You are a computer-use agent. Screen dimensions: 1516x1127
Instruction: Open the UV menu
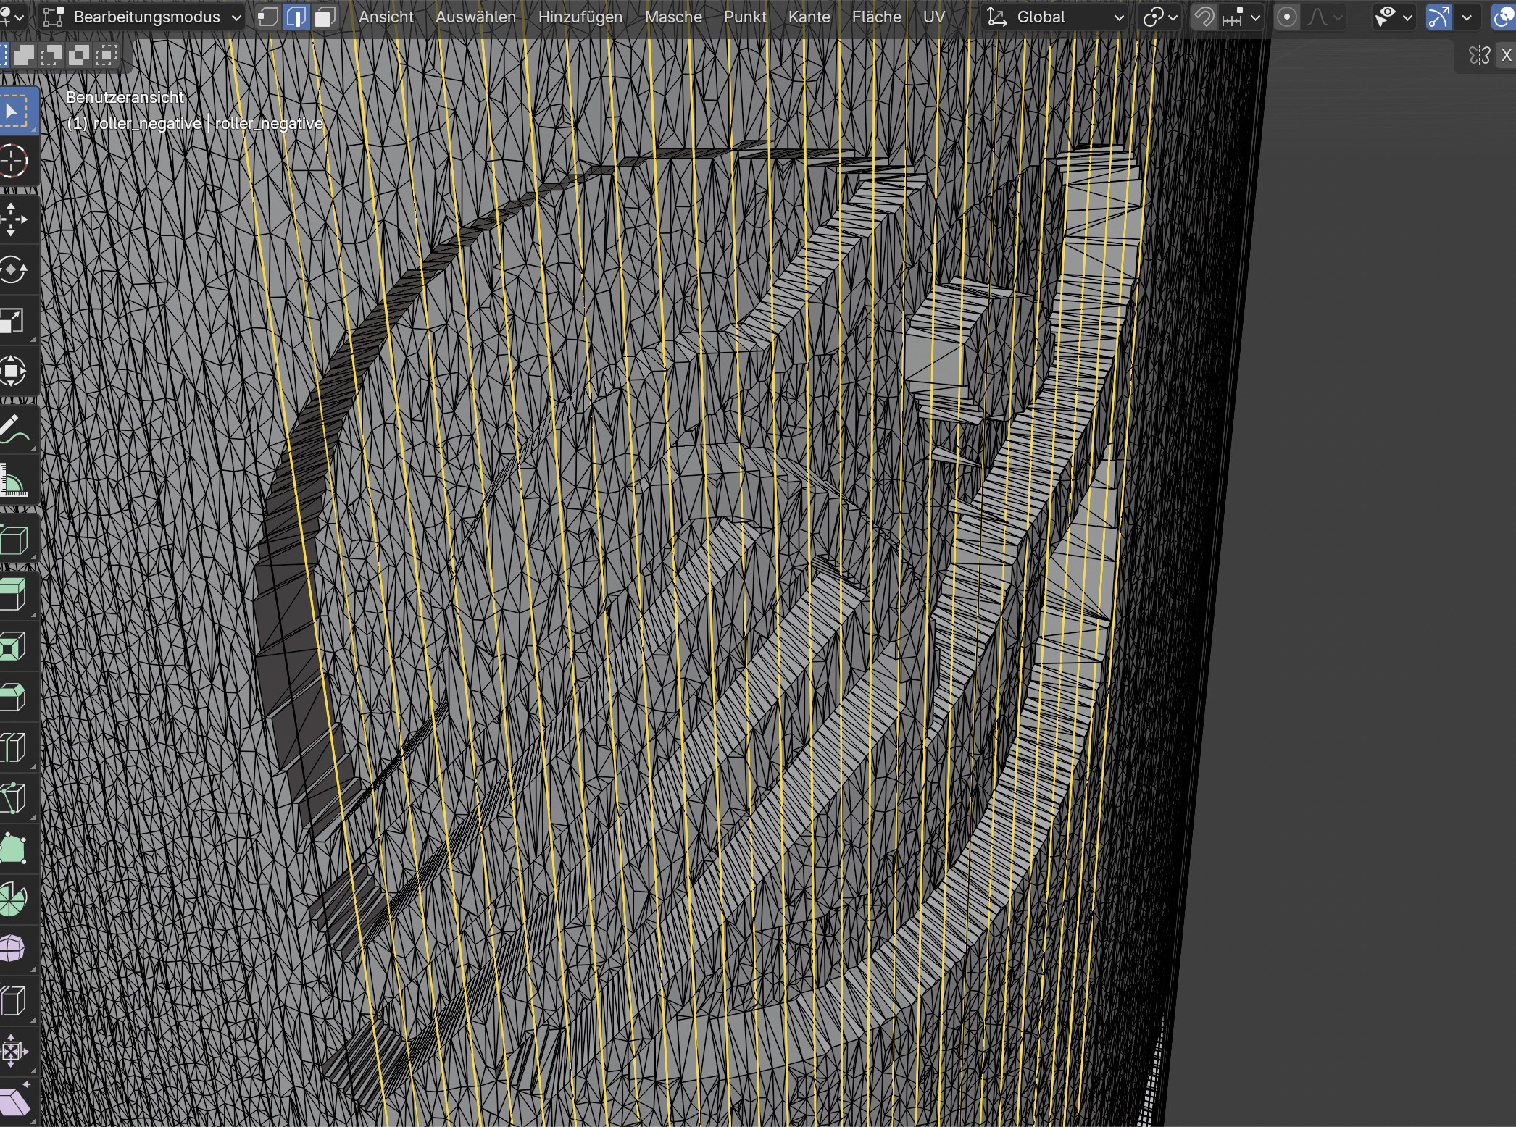coord(934,17)
